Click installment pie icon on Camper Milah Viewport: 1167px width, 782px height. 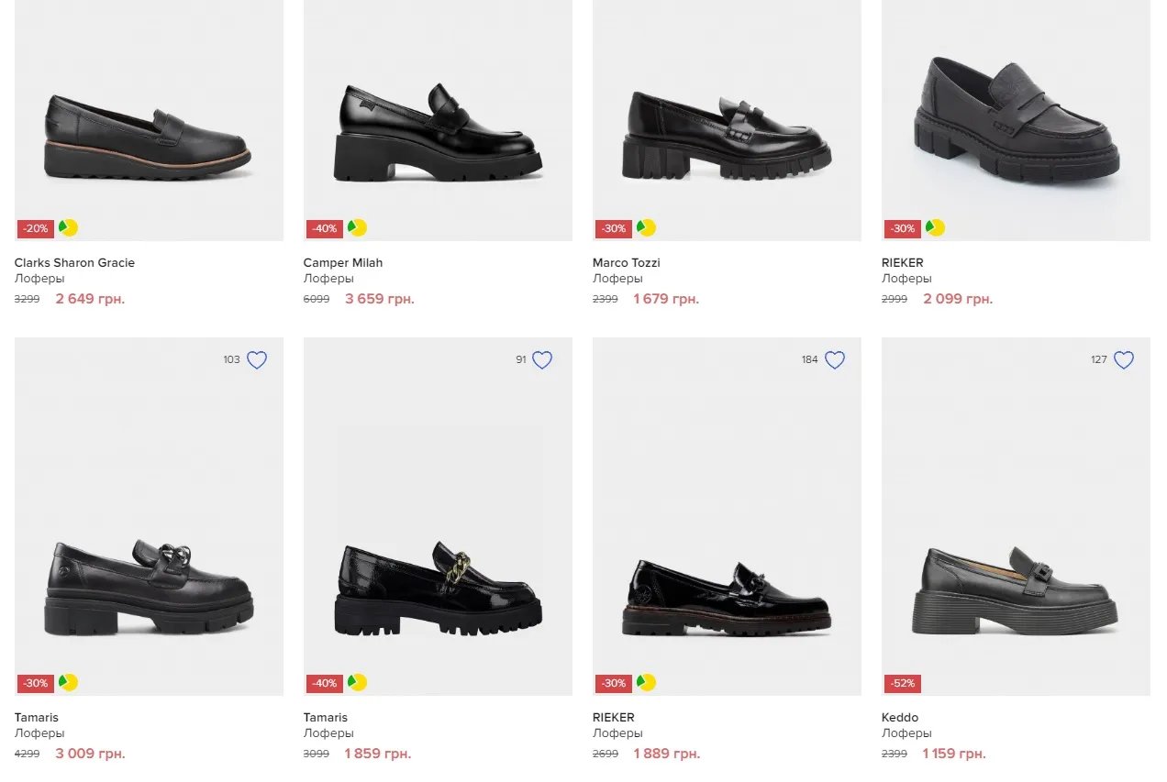pos(358,227)
